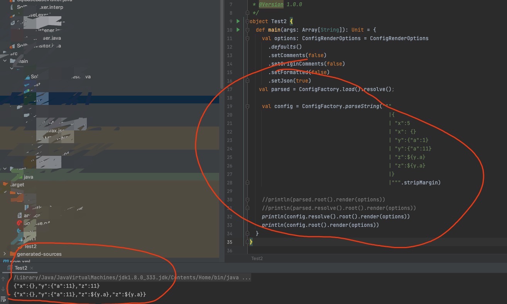Click parseString method name on line 19
Viewport: 507px width, 304px height.
(x=362, y=106)
